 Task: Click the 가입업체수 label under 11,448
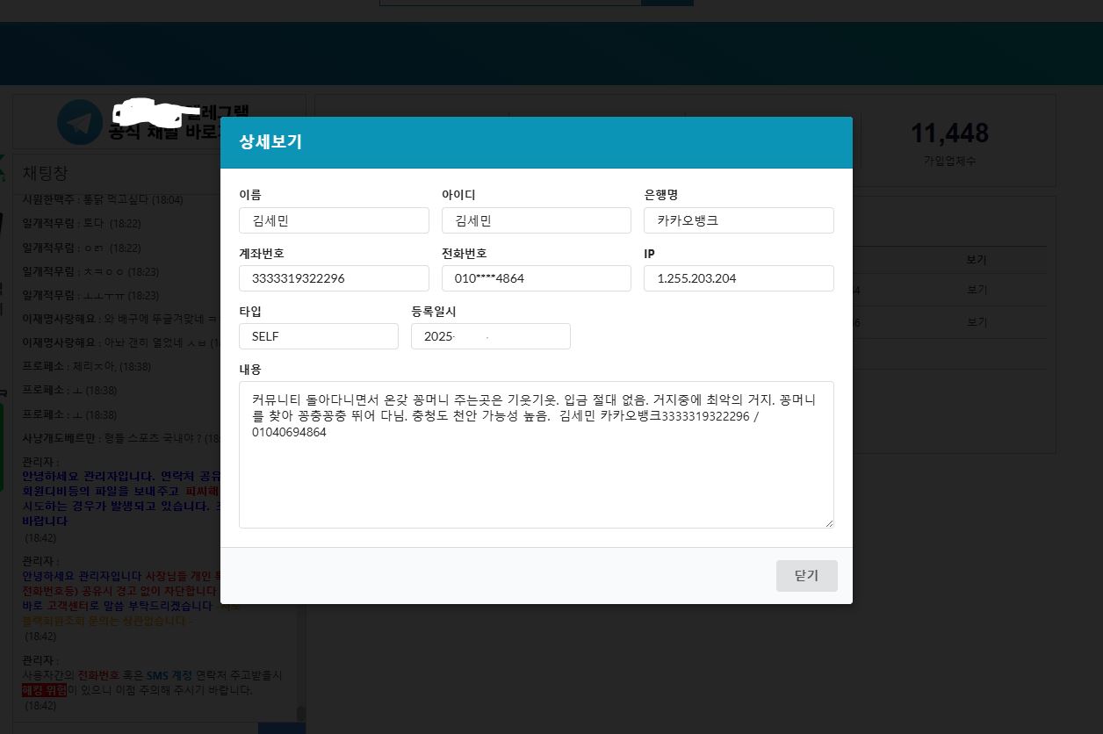949,162
